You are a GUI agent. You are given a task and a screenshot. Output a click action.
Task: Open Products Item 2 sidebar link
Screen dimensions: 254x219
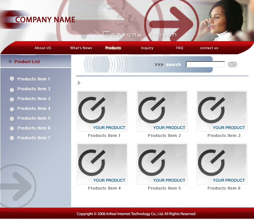(34, 89)
